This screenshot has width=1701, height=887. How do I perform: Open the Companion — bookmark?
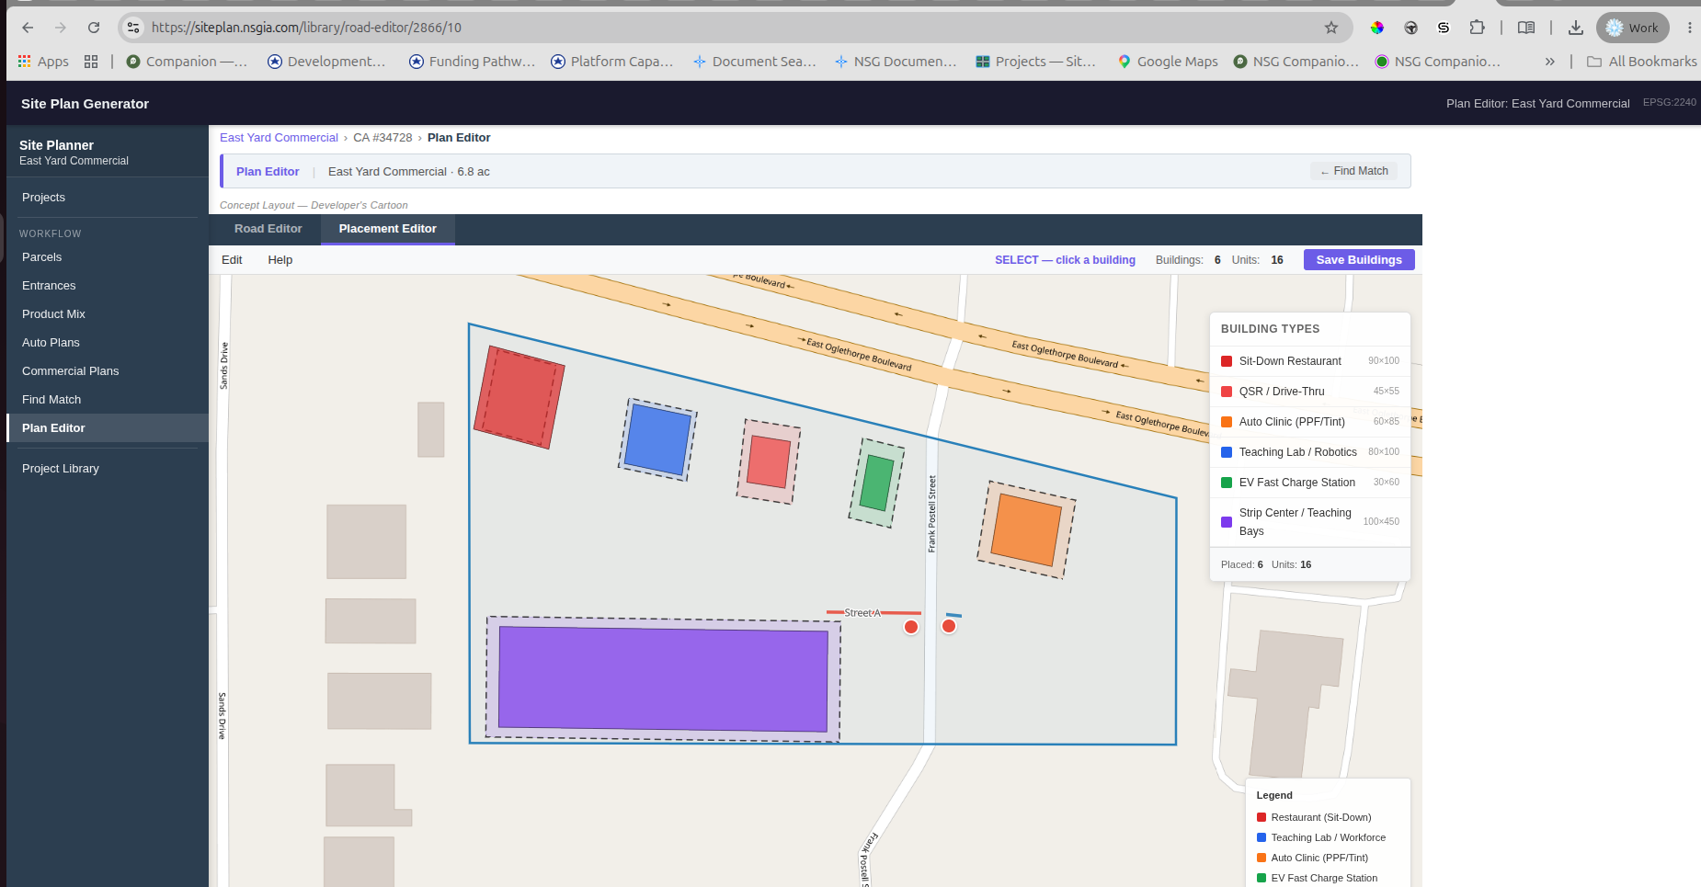click(x=187, y=62)
